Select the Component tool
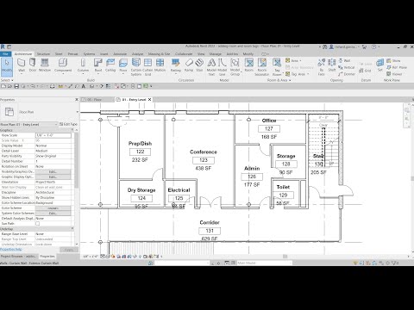Screen dimensions: 414x310 click(63, 65)
